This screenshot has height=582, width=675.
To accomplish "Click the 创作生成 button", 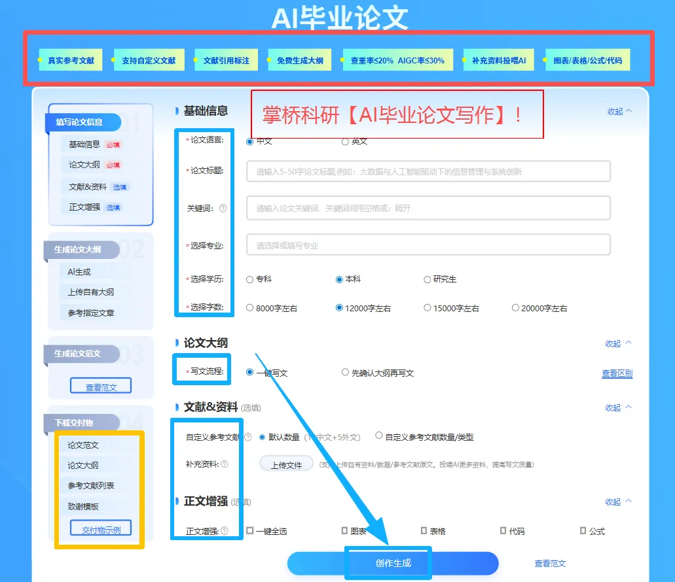I will [x=393, y=563].
